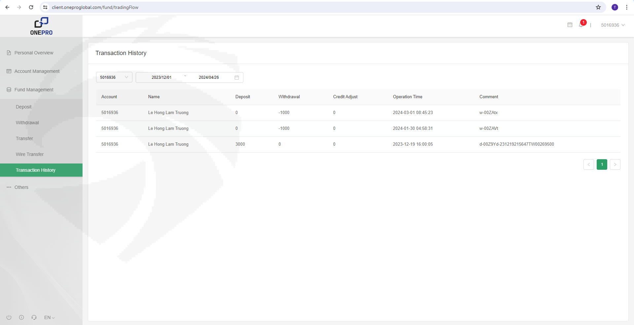
Task: Click the date range calendar icon
Action: coord(236,77)
